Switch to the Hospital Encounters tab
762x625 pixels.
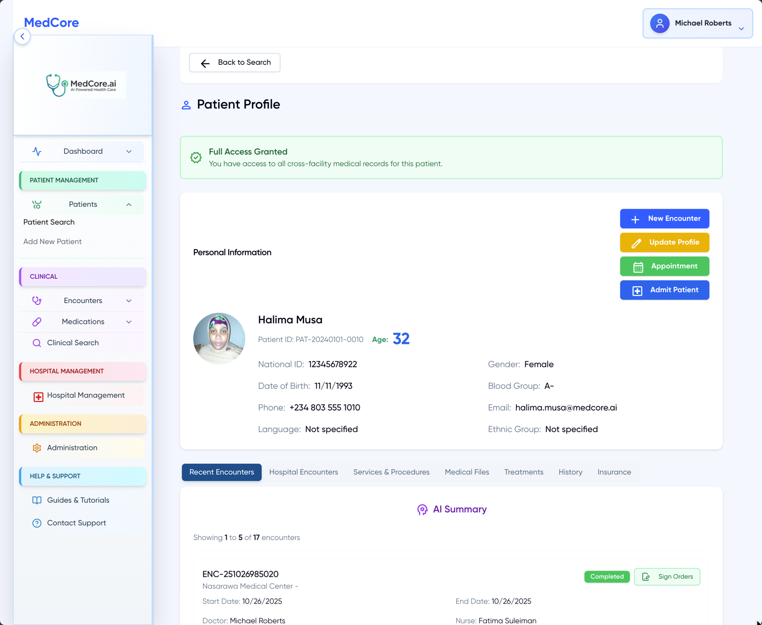[x=303, y=472]
